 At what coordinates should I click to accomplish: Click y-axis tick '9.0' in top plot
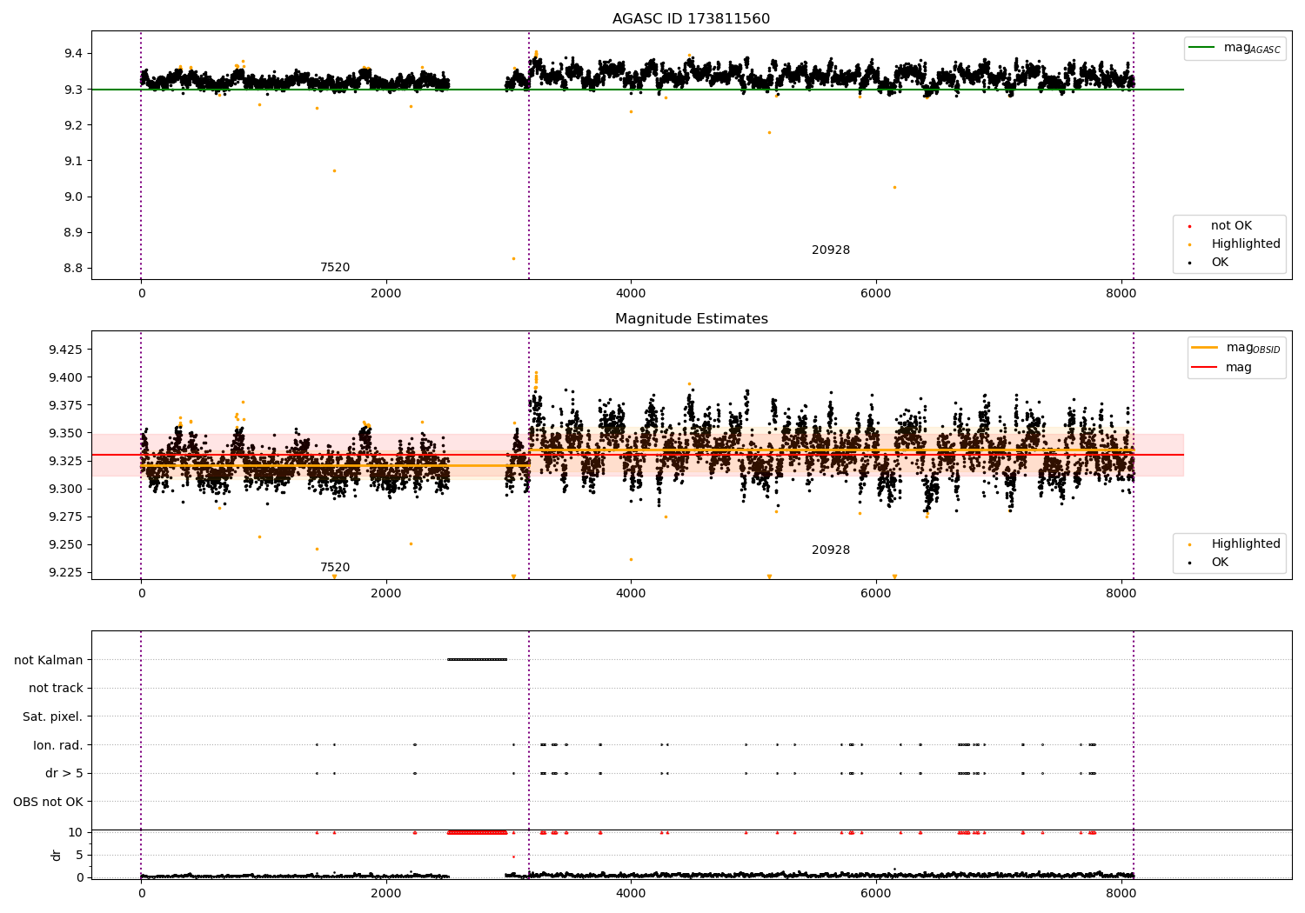(73, 197)
